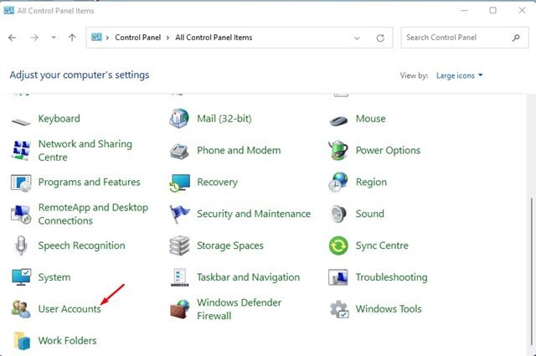Click the Control Panel address bar icon
The width and height of the screenshot is (536, 356).
pos(97,37)
